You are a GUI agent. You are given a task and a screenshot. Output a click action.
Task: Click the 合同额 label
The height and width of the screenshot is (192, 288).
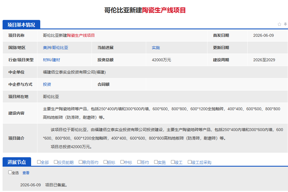tap(103, 84)
